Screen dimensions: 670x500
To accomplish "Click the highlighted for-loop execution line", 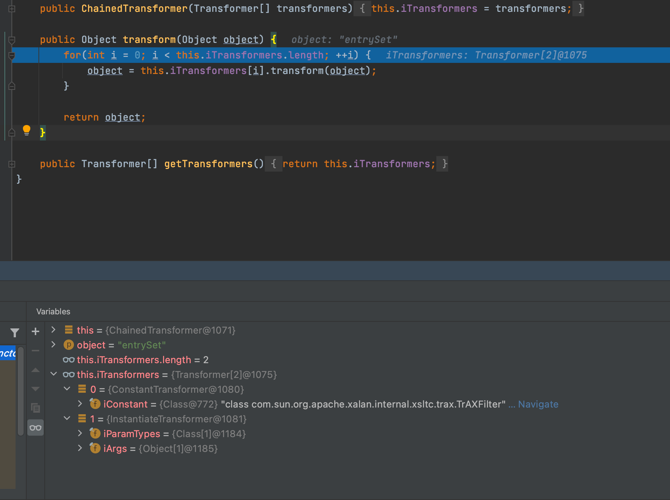I will point(341,55).
